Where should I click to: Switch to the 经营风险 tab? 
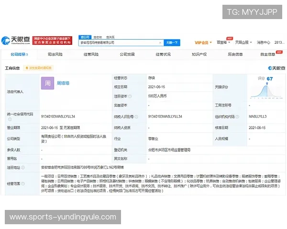[x=91, y=54]
